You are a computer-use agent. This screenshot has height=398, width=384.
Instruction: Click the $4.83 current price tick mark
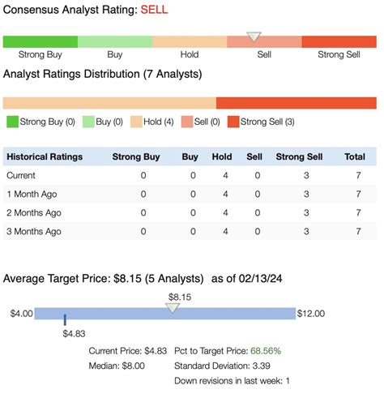(65, 319)
